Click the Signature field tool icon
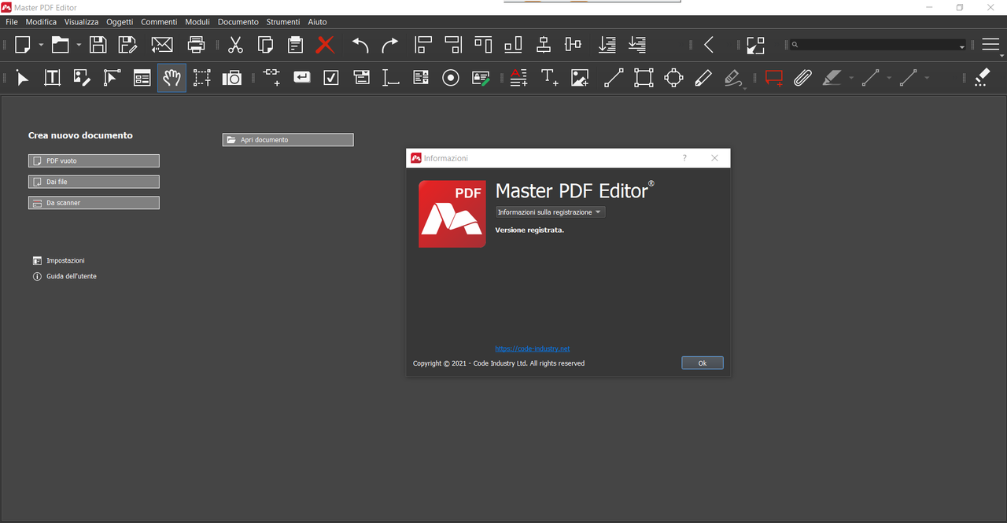This screenshot has width=1007, height=523. pyautogui.click(x=481, y=78)
